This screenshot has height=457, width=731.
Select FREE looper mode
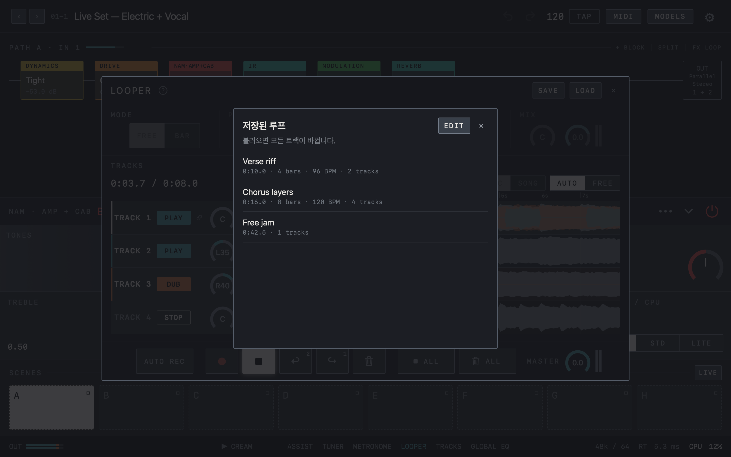click(147, 136)
